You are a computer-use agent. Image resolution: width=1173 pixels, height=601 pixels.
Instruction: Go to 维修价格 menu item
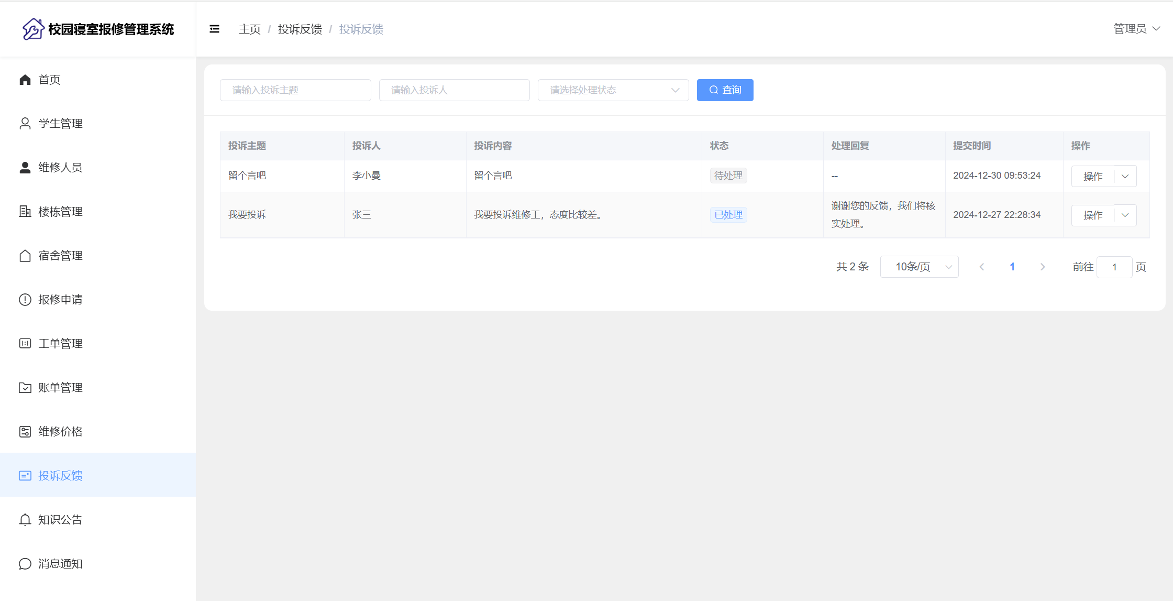[x=60, y=432]
